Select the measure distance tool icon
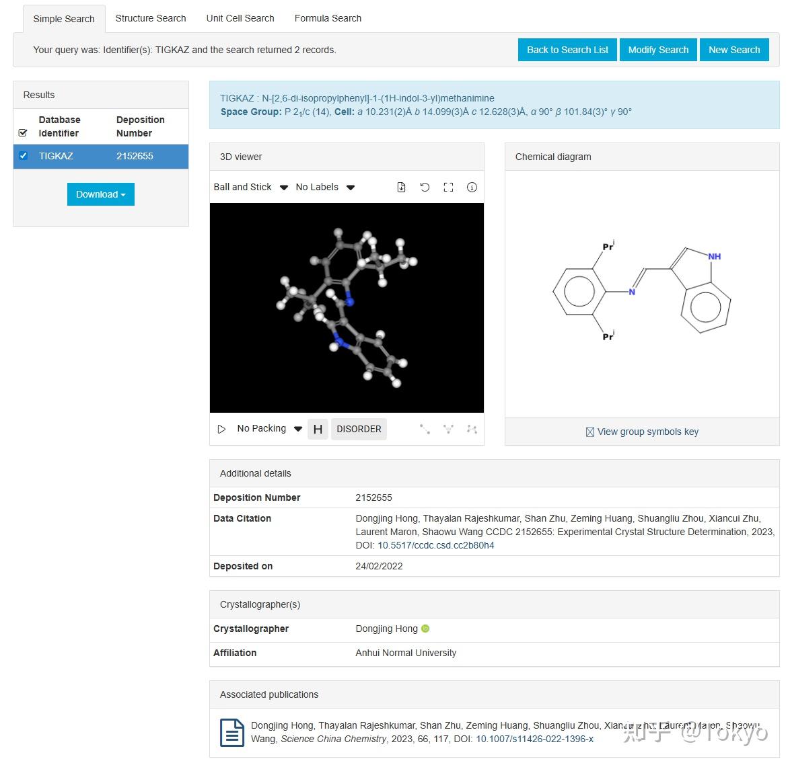This screenshot has width=788, height=767. [425, 429]
